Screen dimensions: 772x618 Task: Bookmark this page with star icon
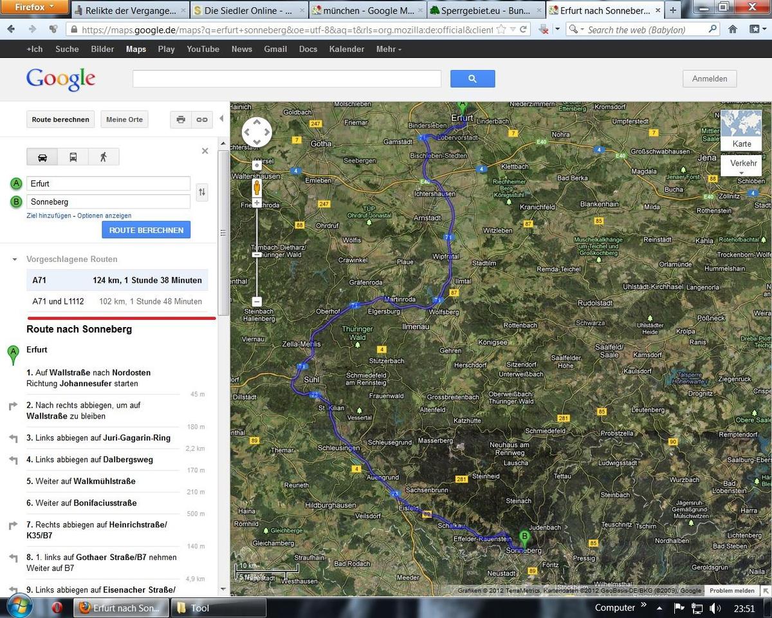501,30
